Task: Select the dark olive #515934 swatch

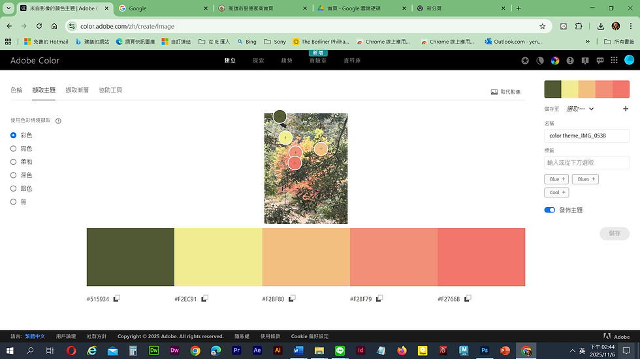Action: click(x=131, y=257)
